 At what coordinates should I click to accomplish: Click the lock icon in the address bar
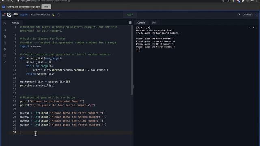point(18,1)
